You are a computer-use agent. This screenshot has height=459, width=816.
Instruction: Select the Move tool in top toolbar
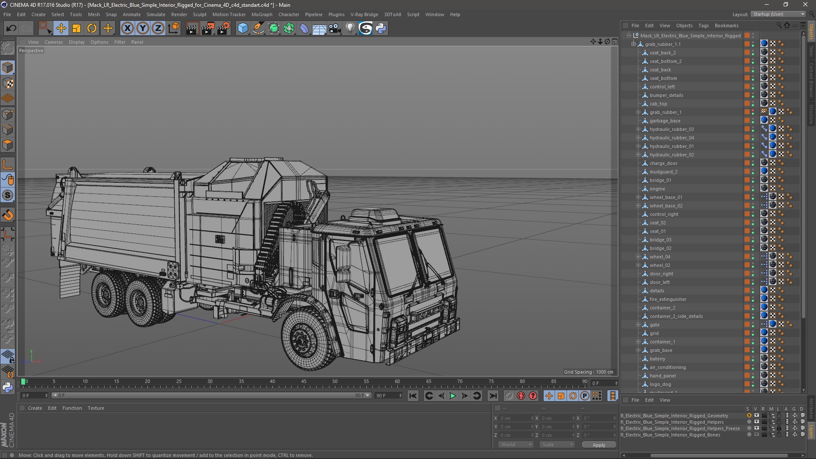(x=61, y=28)
